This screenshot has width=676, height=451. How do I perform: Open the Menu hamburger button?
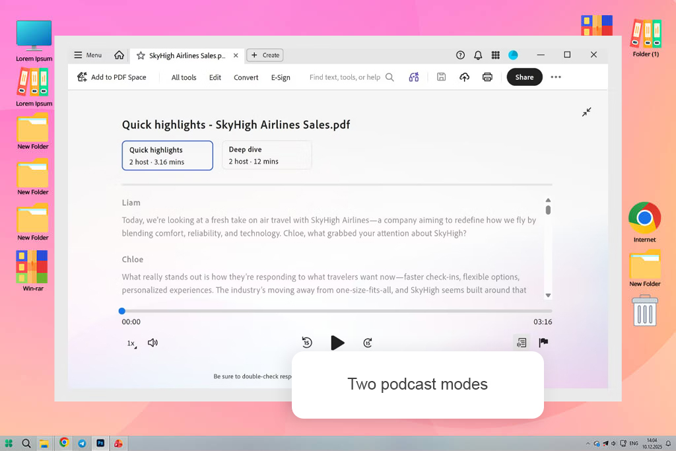coord(88,55)
